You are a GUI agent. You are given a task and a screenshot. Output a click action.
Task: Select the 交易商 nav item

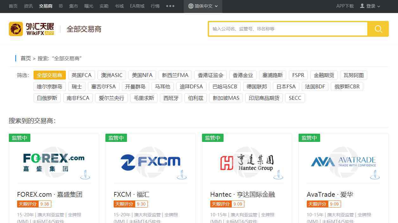pyautogui.click(x=46, y=6)
